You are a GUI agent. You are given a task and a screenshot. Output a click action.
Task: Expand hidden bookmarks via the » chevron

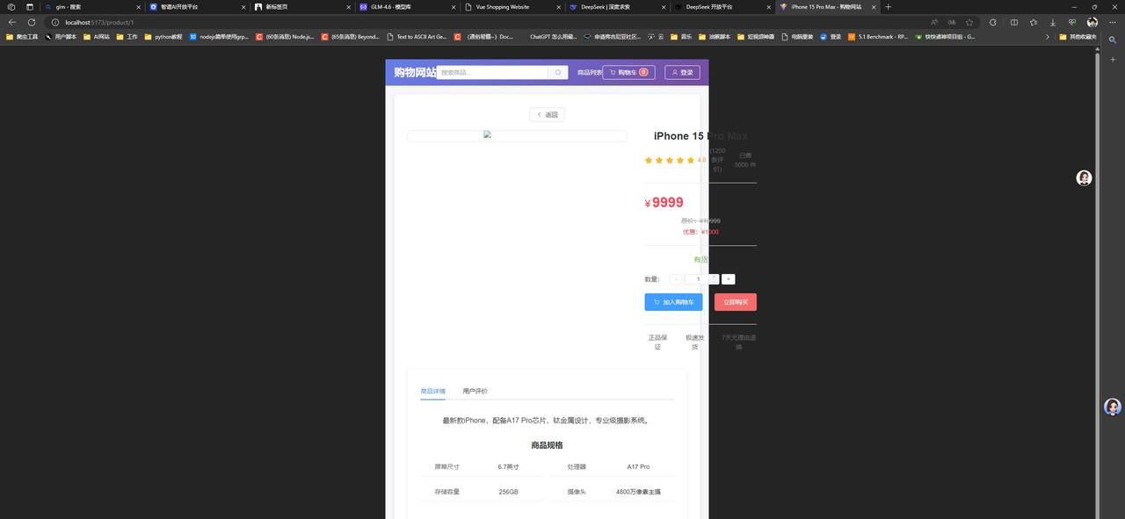click(x=1047, y=37)
